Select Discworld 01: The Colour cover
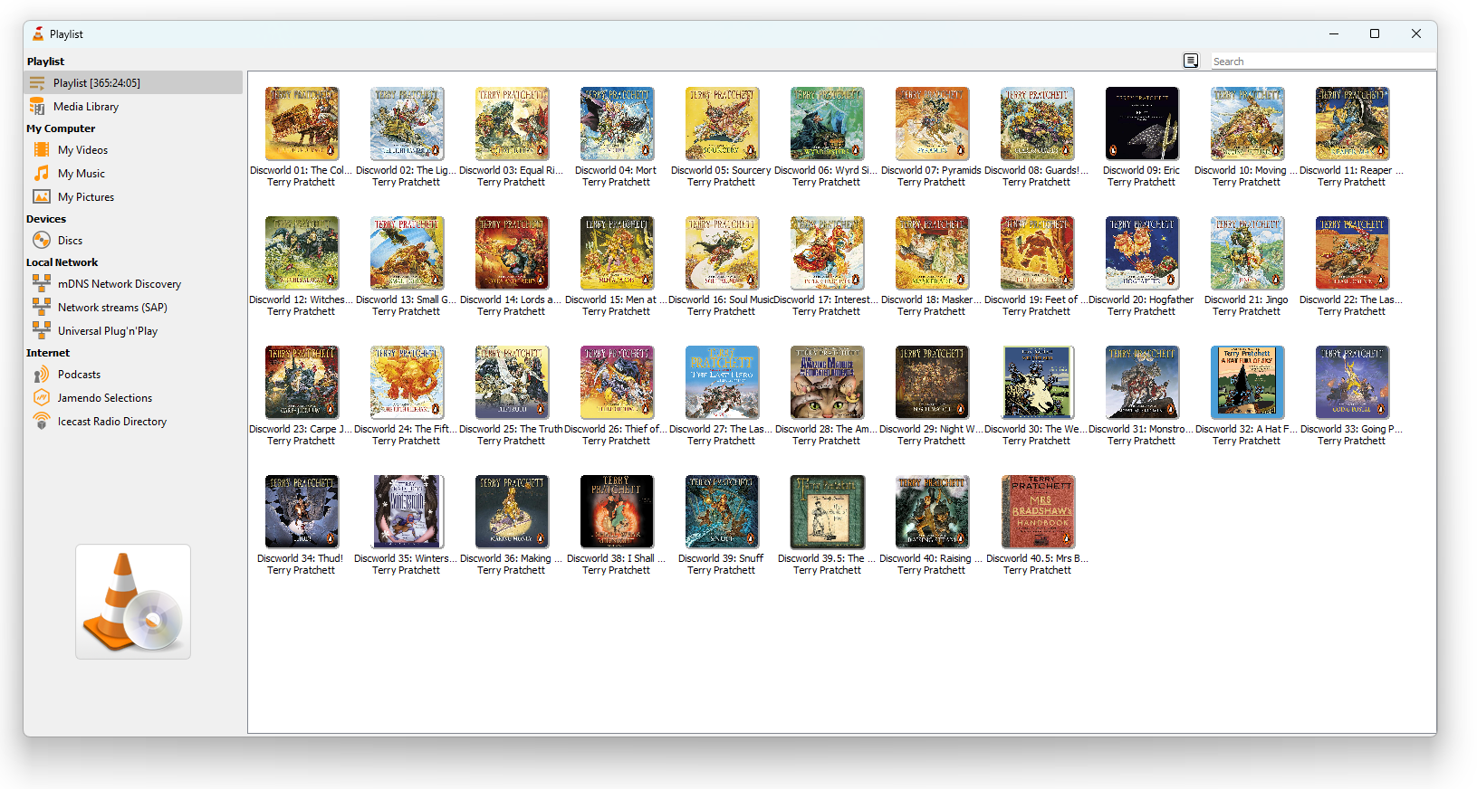This screenshot has height=789, width=1477. point(302,124)
